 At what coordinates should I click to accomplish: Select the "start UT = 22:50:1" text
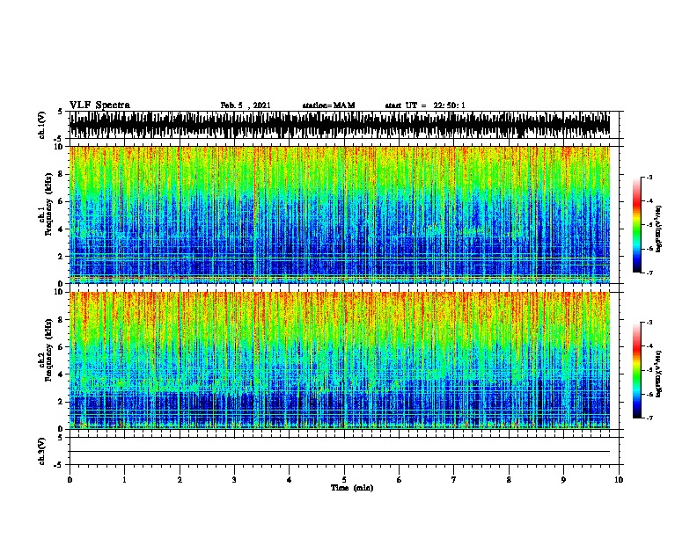pyautogui.click(x=425, y=105)
